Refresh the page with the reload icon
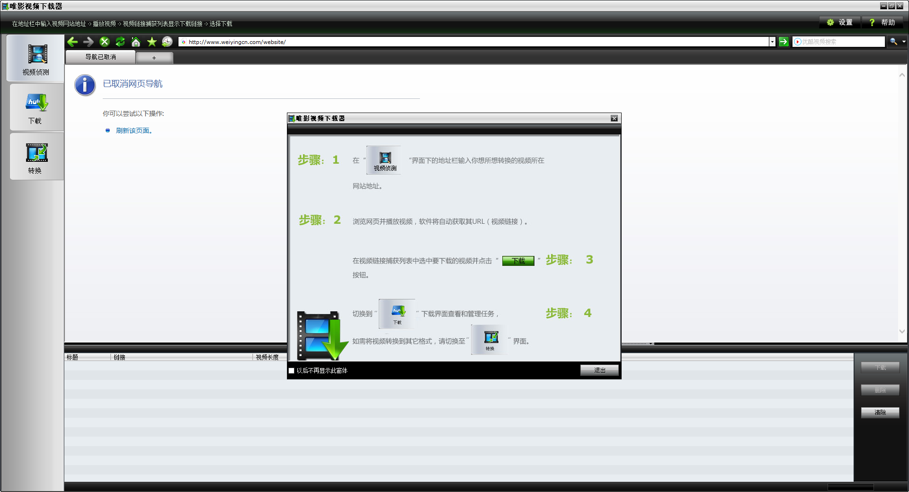Viewport: 909px width, 492px height. pyautogui.click(x=120, y=42)
